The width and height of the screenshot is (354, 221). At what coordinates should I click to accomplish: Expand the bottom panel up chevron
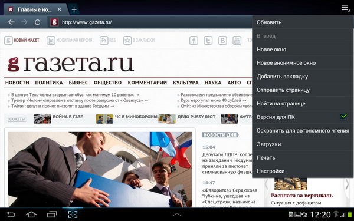tap(177, 215)
